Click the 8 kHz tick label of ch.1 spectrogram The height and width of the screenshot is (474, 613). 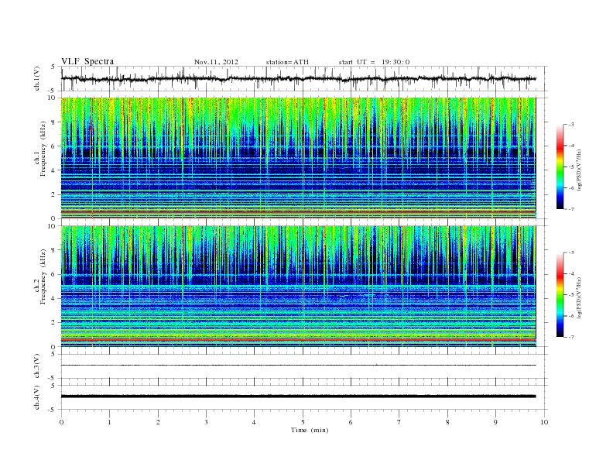click(x=53, y=122)
